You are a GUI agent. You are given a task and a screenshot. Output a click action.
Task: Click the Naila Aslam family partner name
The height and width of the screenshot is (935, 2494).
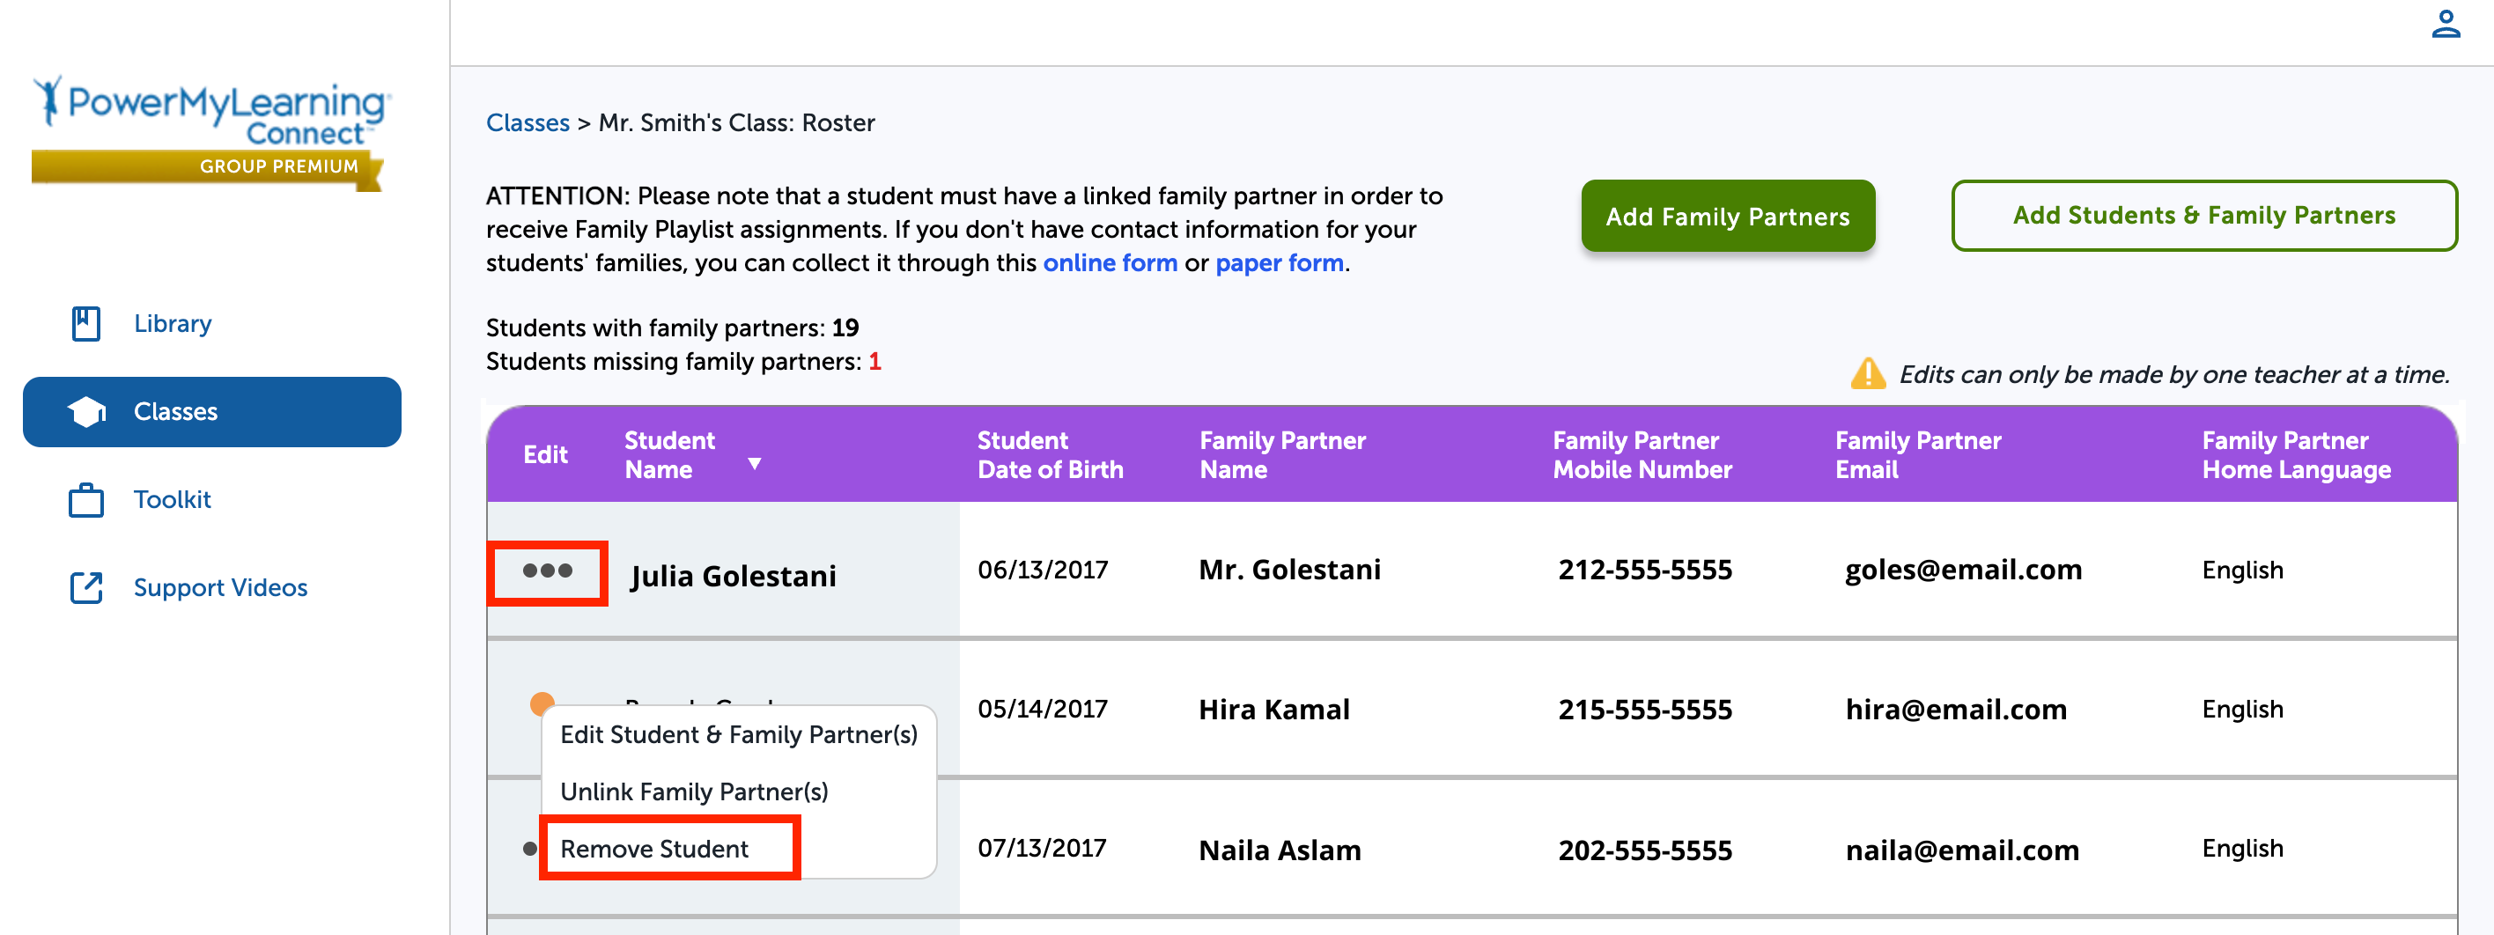point(1279,850)
